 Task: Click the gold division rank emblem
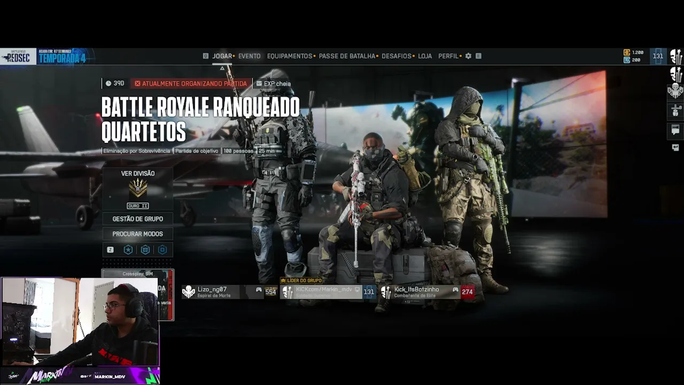coord(138,188)
